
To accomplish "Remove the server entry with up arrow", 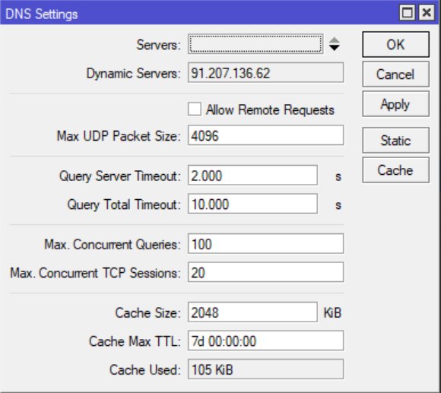I will coord(335,40).
